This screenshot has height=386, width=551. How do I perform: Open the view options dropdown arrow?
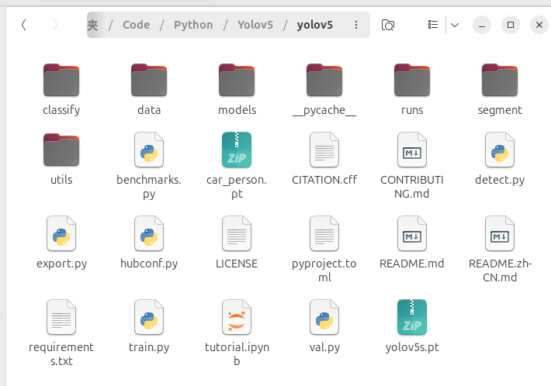455,25
